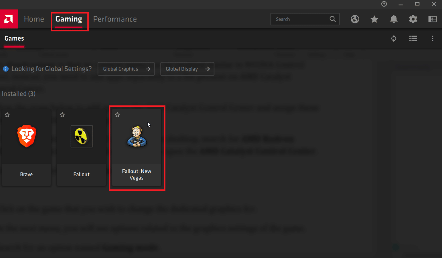
Task: Open Global Display settings
Action: pyautogui.click(x=187, y=69)
